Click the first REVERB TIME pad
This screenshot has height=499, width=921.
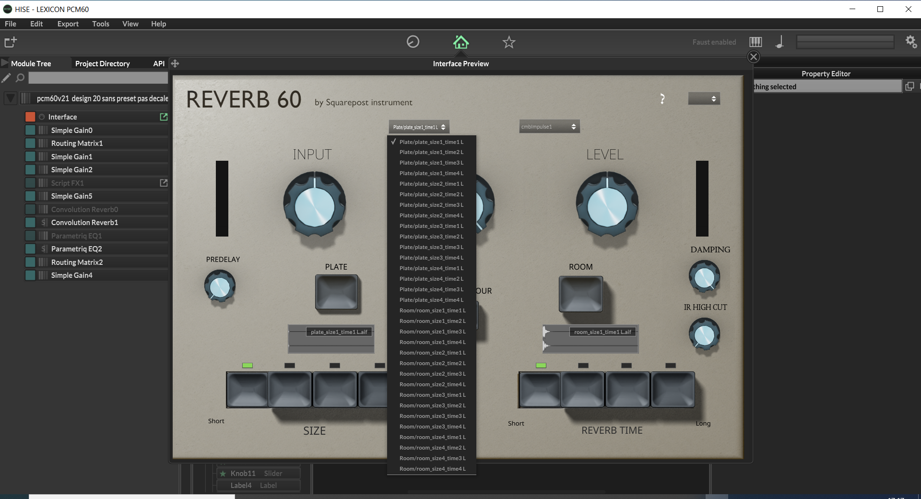click(x=540, y=390)
